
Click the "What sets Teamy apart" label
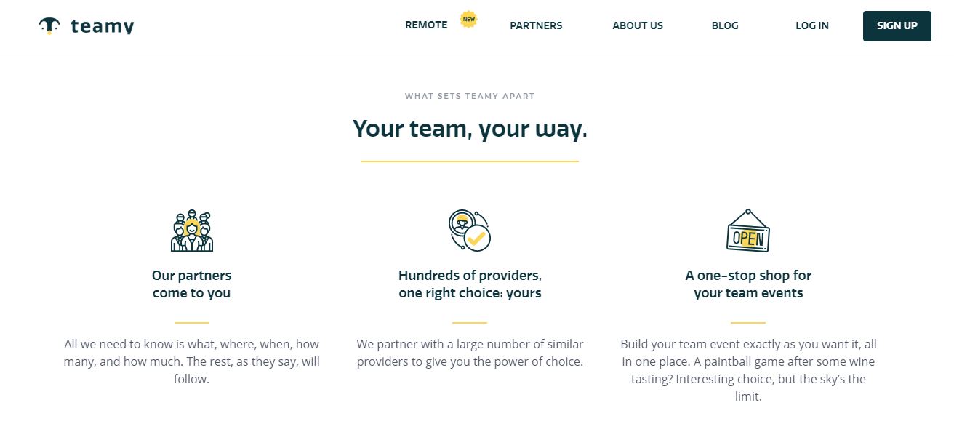point(470,96)
